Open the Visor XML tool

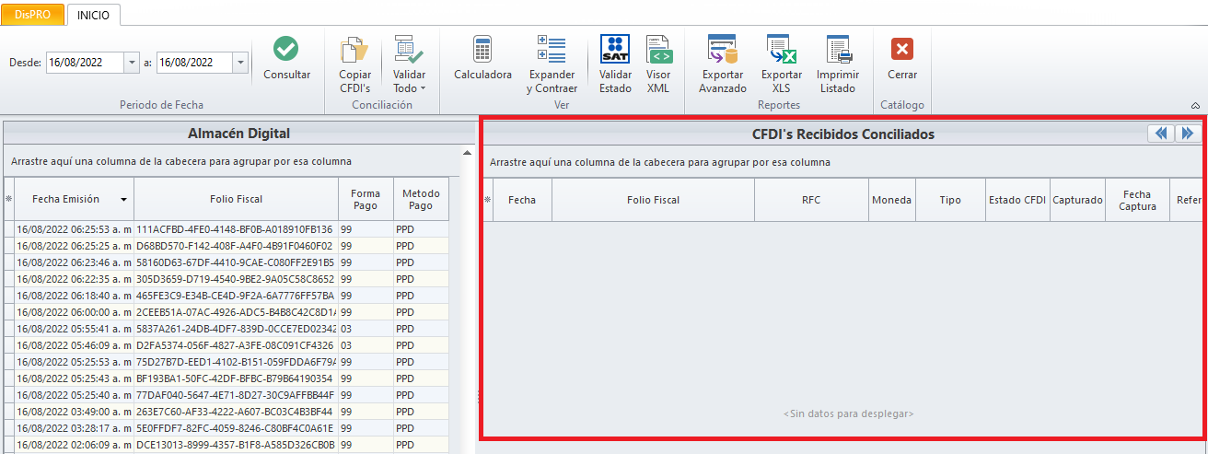(x=658, y=50)
